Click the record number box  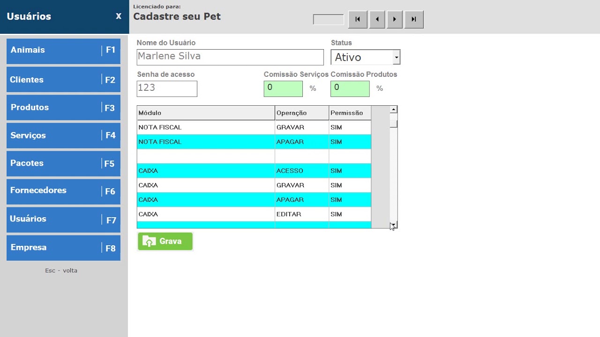pos(328,20)
